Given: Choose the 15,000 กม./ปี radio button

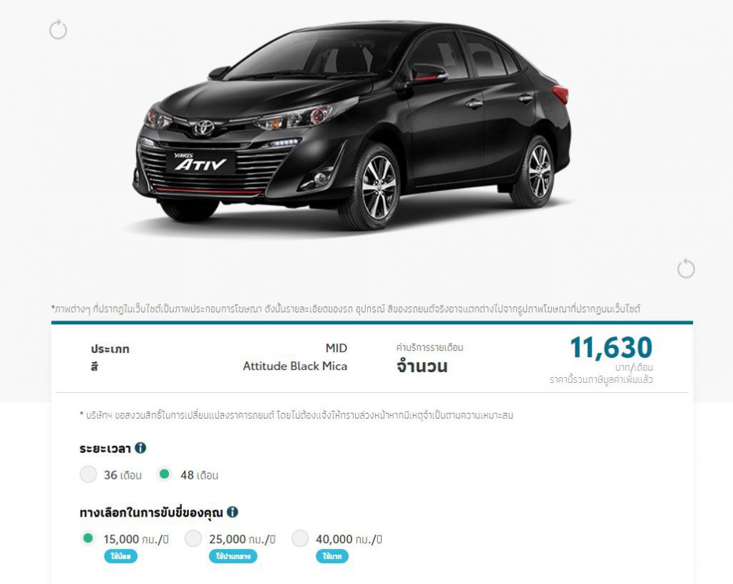Looking at the screenshot, I should point(88,538).
